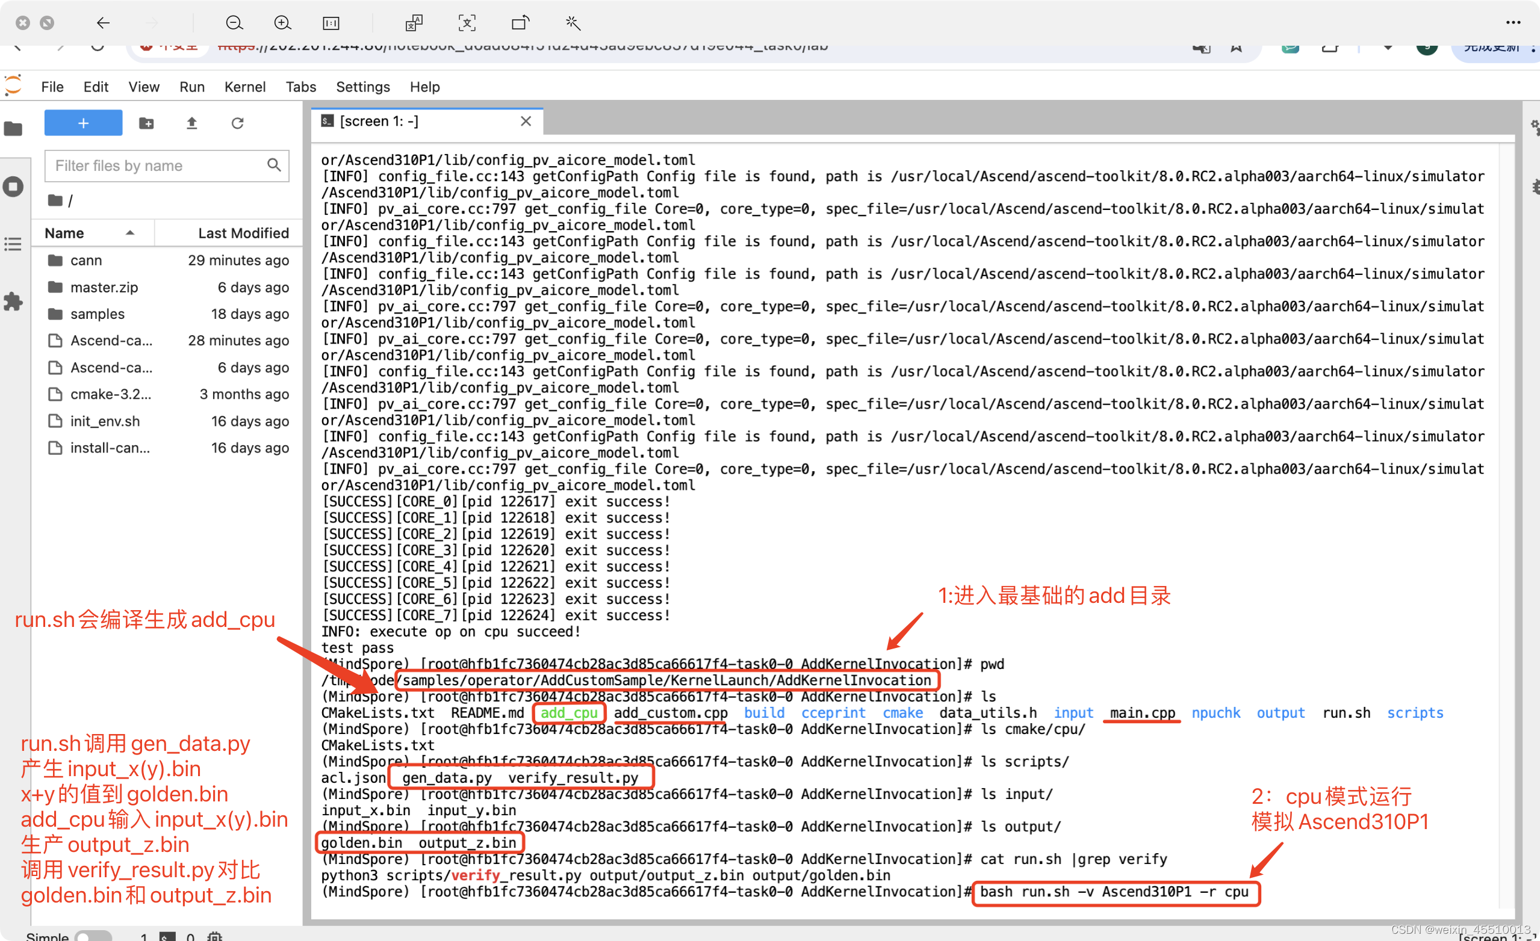The width and height of the screenshot is (1540, 941).
Task: Open the extension manager puzzle icon
Action: tap(13, 301)
